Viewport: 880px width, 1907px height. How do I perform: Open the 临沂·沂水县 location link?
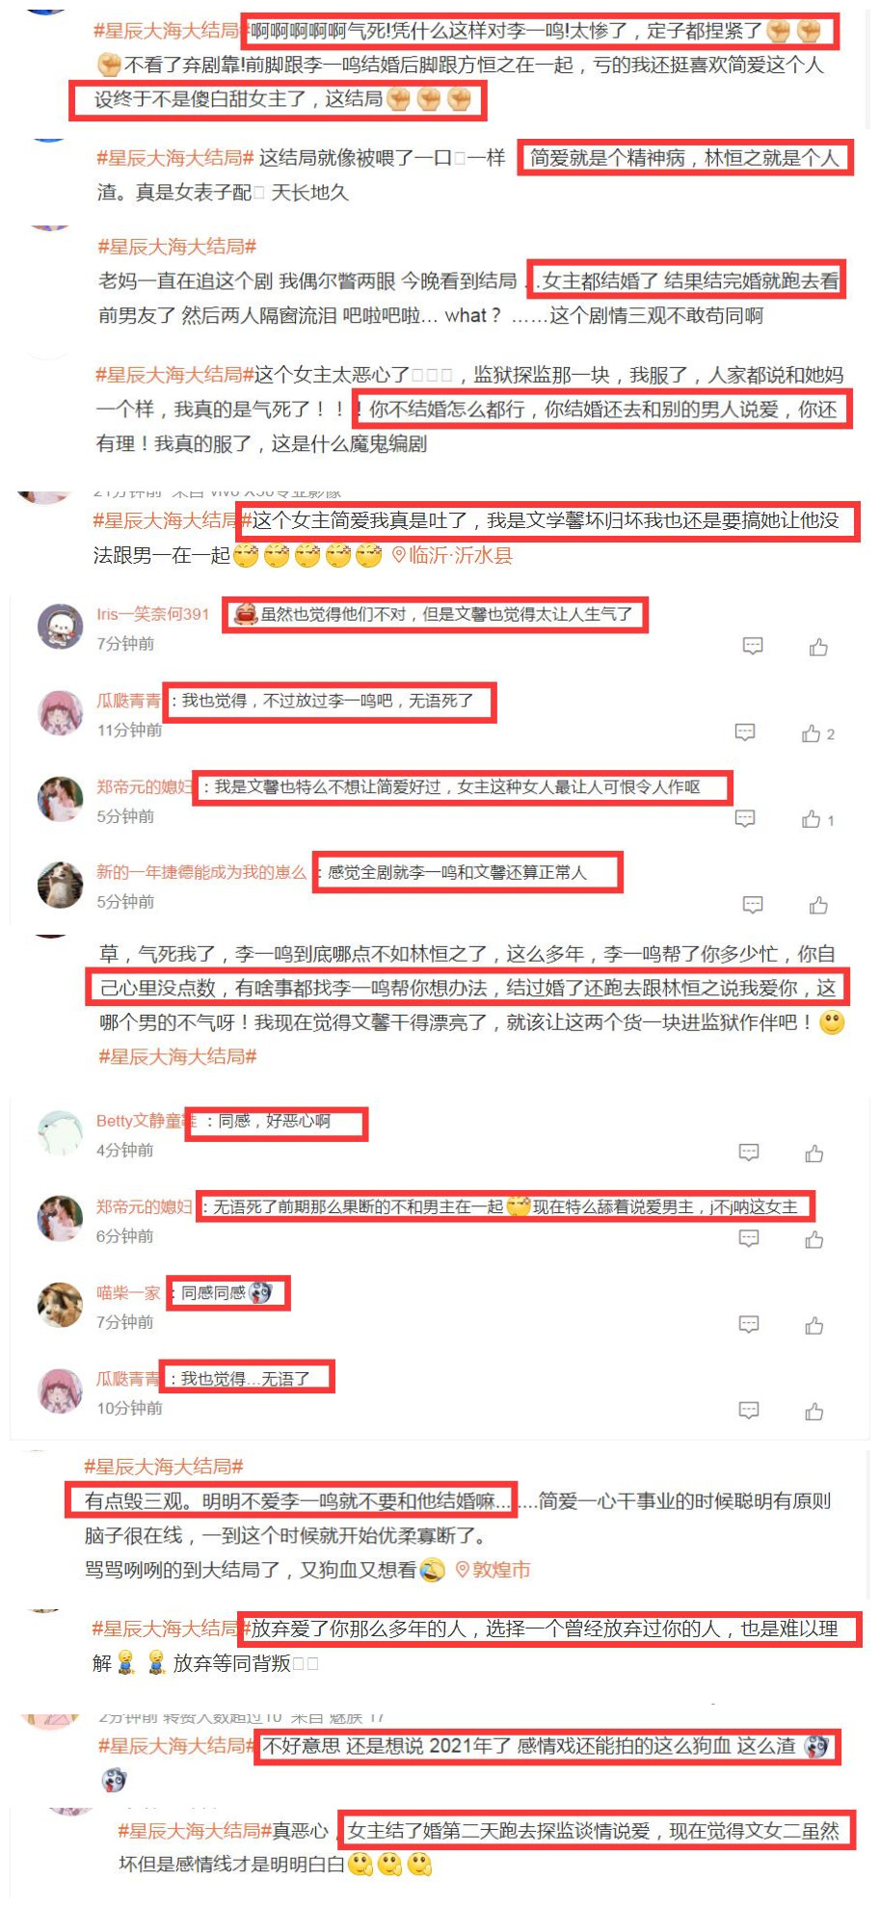coord(452,555)
